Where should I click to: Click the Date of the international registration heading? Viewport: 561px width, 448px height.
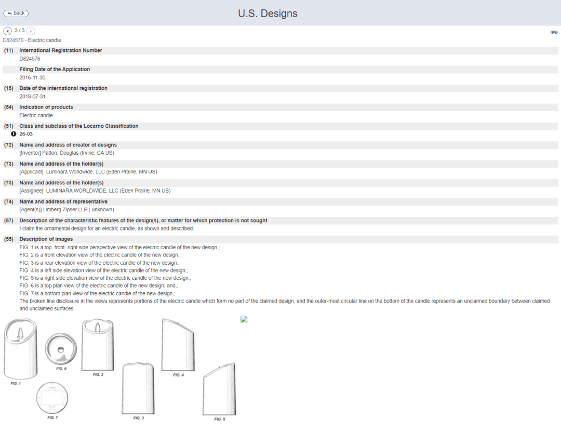(63, 88)
